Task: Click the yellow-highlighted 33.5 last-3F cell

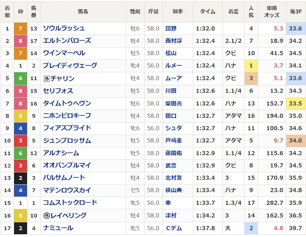Action: [295, 103]
